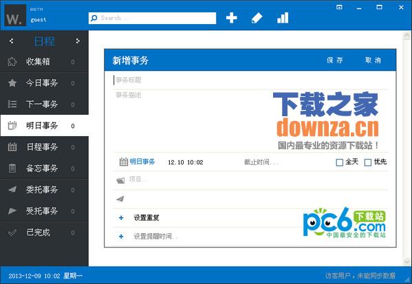
Task: Open the bar chart statistics icon
Action: click(x=283, y=18)
